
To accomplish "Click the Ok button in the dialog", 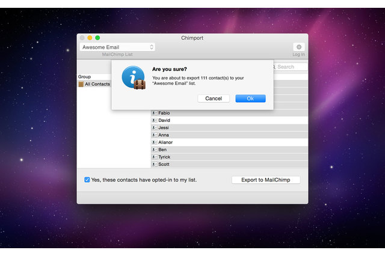I will [x=250, y=99].
